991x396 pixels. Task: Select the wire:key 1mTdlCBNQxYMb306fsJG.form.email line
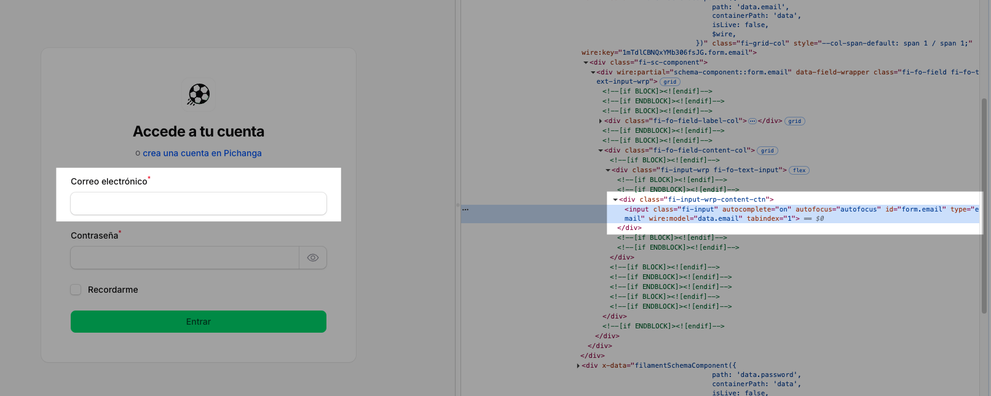[669, 53]
